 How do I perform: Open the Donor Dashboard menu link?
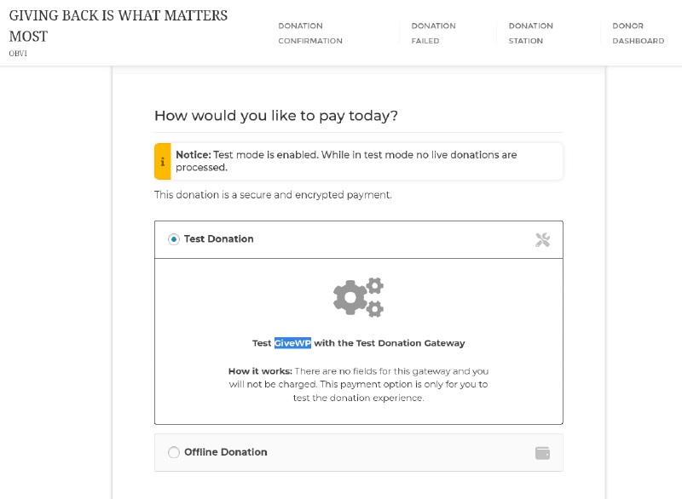tap(638, 33)
